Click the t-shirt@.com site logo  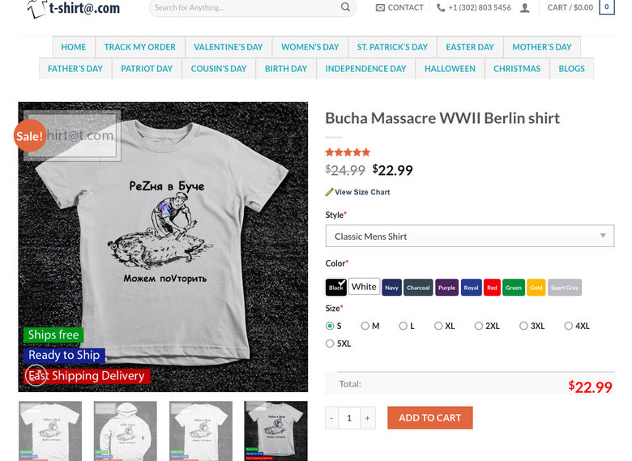pos(74,8)
